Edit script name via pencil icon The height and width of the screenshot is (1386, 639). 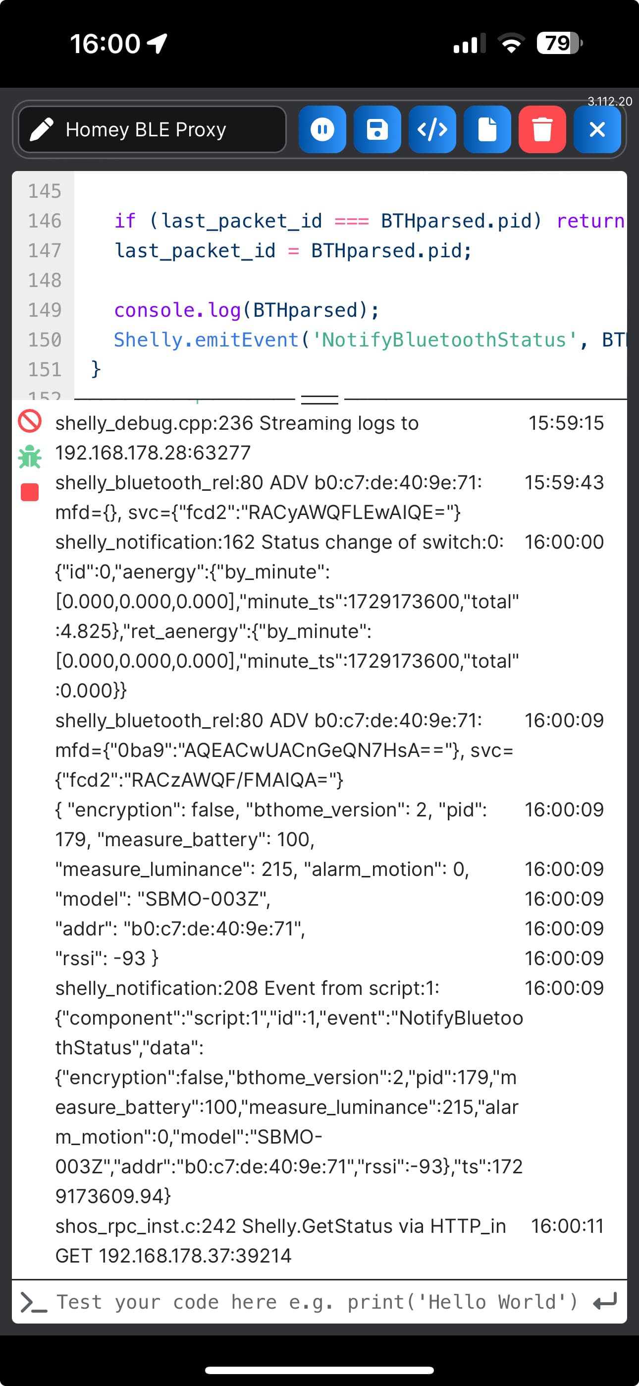tap(42, 130)
